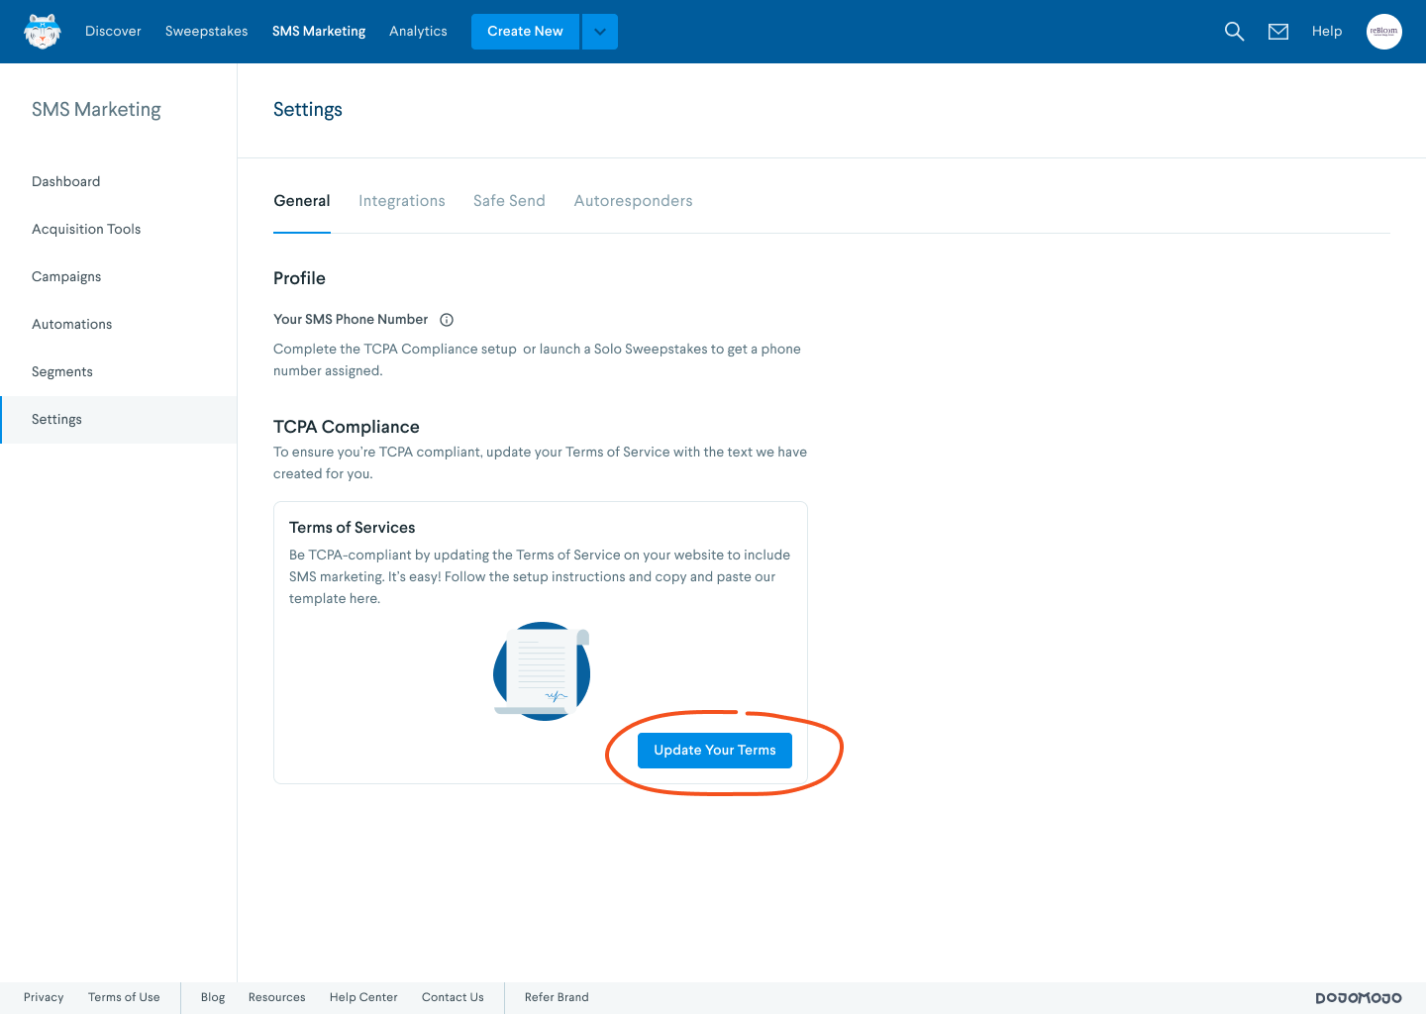Select SMS Marketing in top navigation

319,32
